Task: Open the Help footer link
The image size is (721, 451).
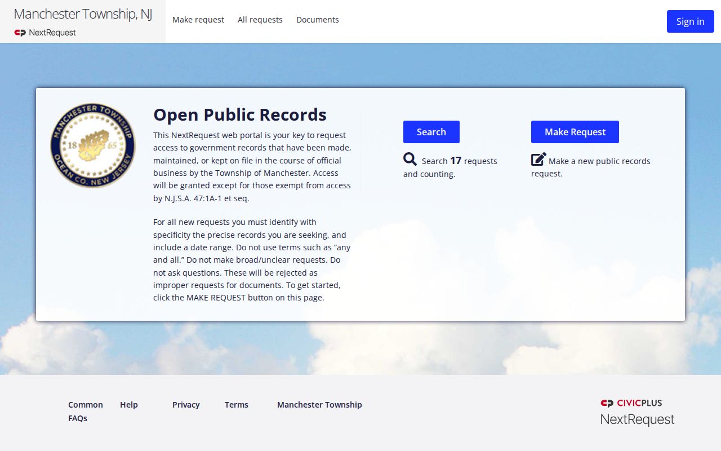Action: (129, 405)
